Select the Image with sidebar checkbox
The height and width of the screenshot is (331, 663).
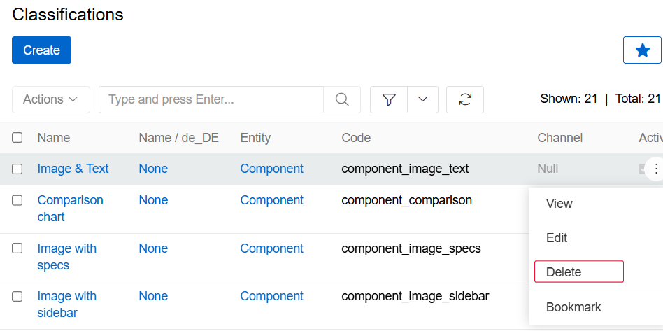pos(17,296)
